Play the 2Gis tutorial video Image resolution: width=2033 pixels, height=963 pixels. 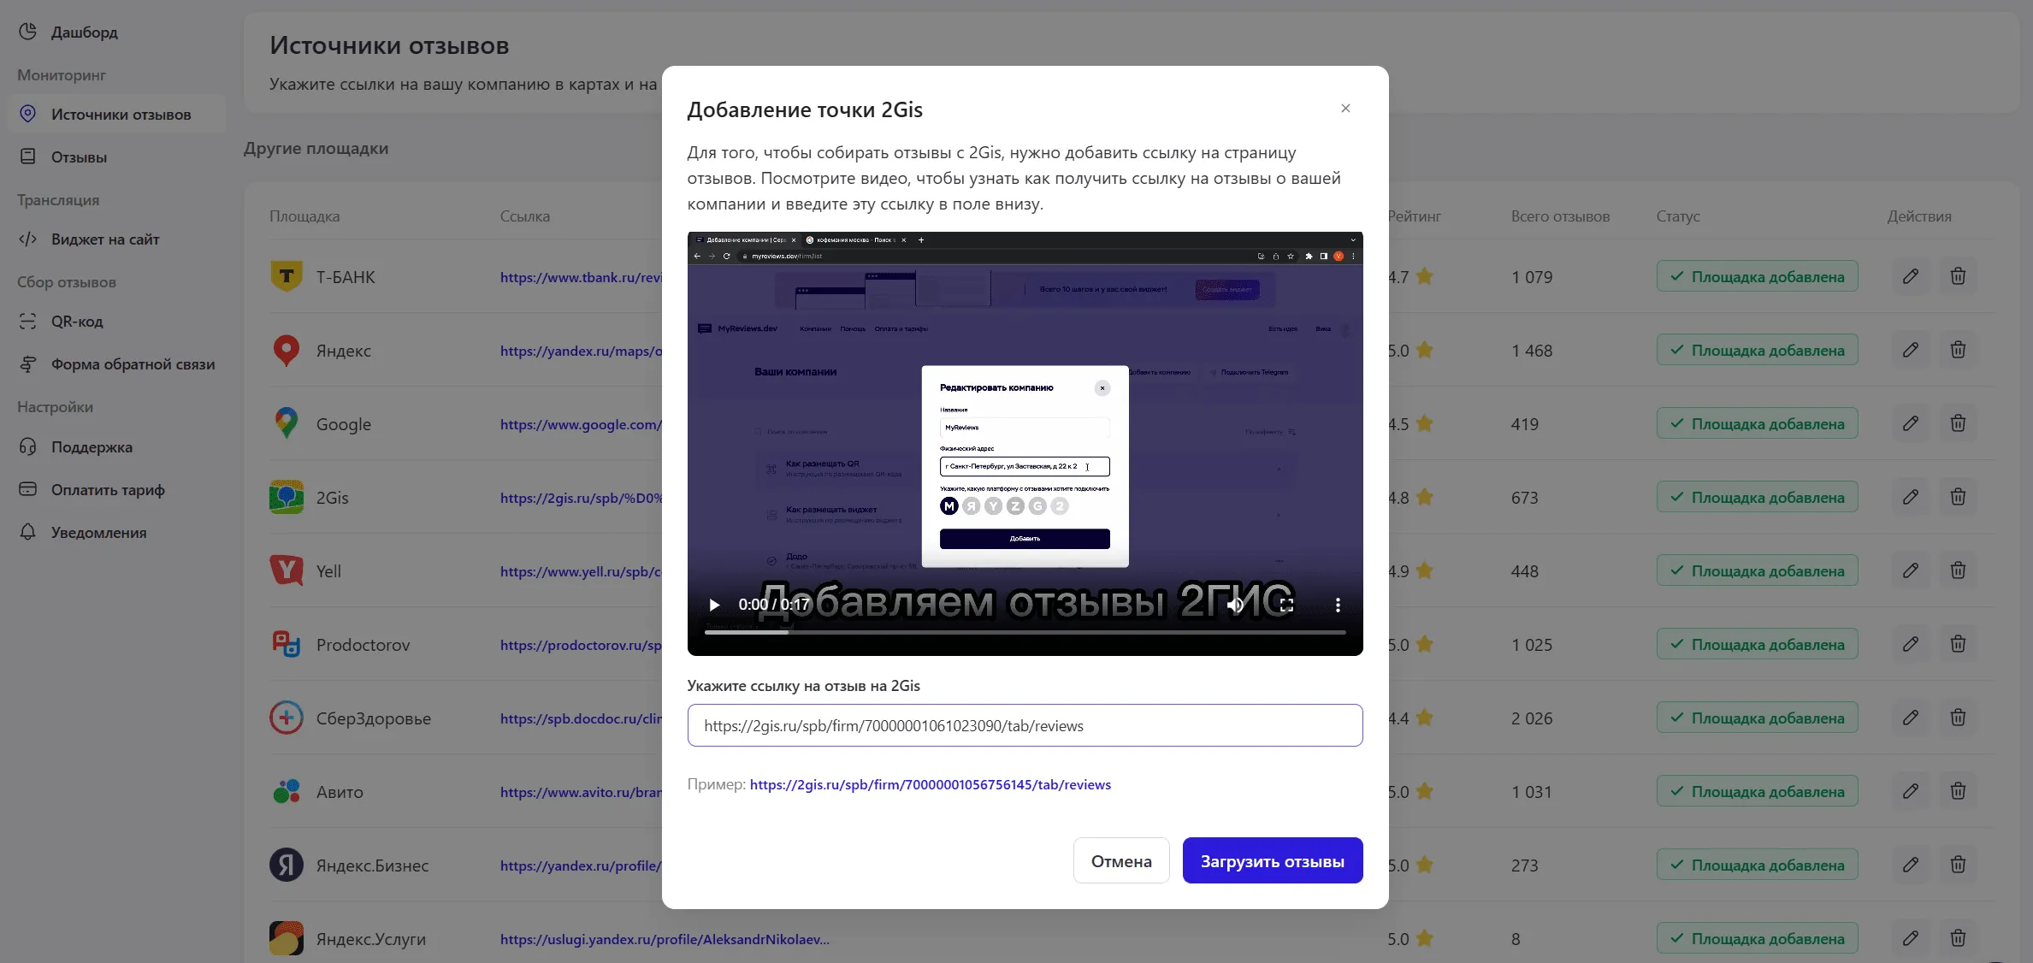[714, 606]
